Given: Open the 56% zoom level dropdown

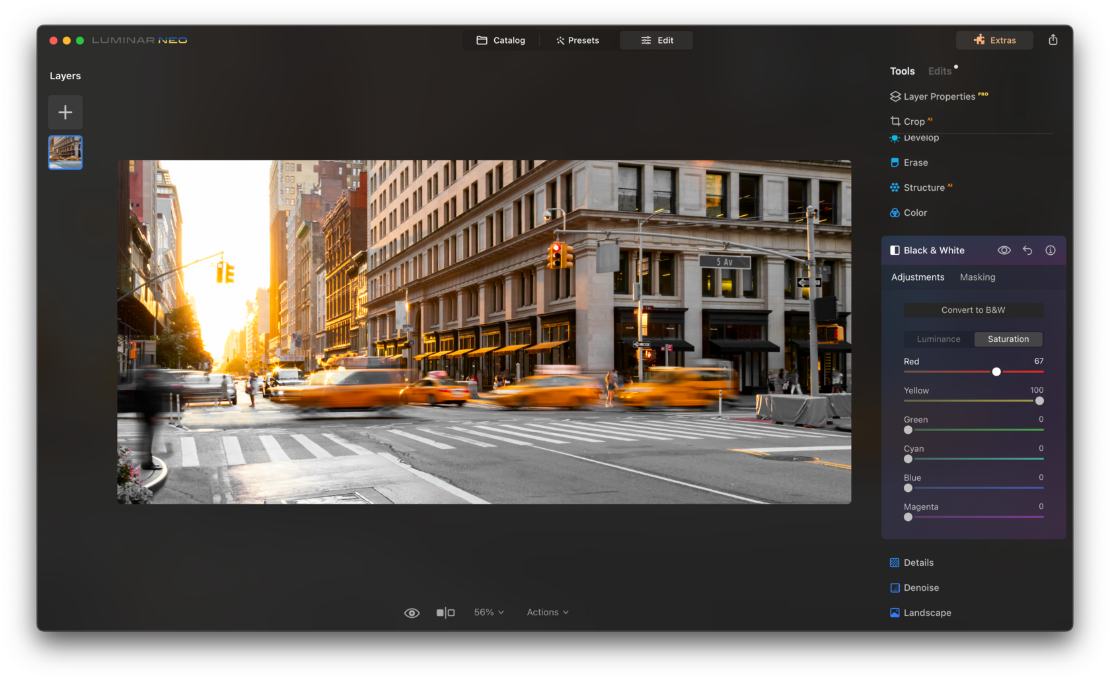Looking at the screenshot, I should tap(488, 612).
